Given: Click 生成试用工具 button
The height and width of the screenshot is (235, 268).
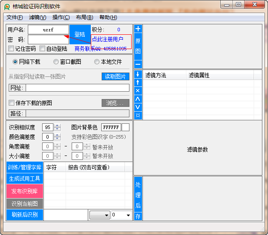Looking at the screenshot, I should 25,179.
